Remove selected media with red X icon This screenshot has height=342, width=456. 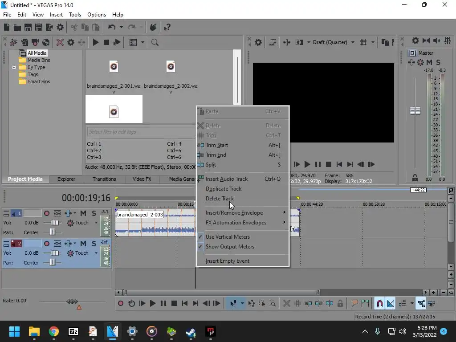(60, 42)
